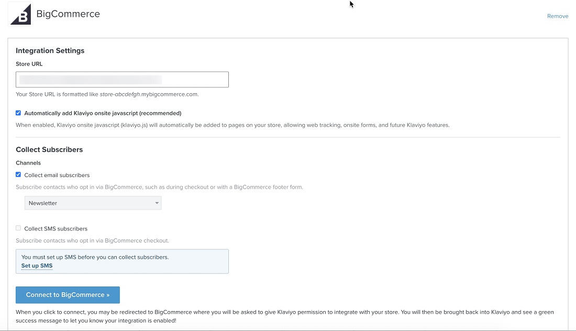
Task: Click the Integration Settings heading
Action: (x=50, y=51)
